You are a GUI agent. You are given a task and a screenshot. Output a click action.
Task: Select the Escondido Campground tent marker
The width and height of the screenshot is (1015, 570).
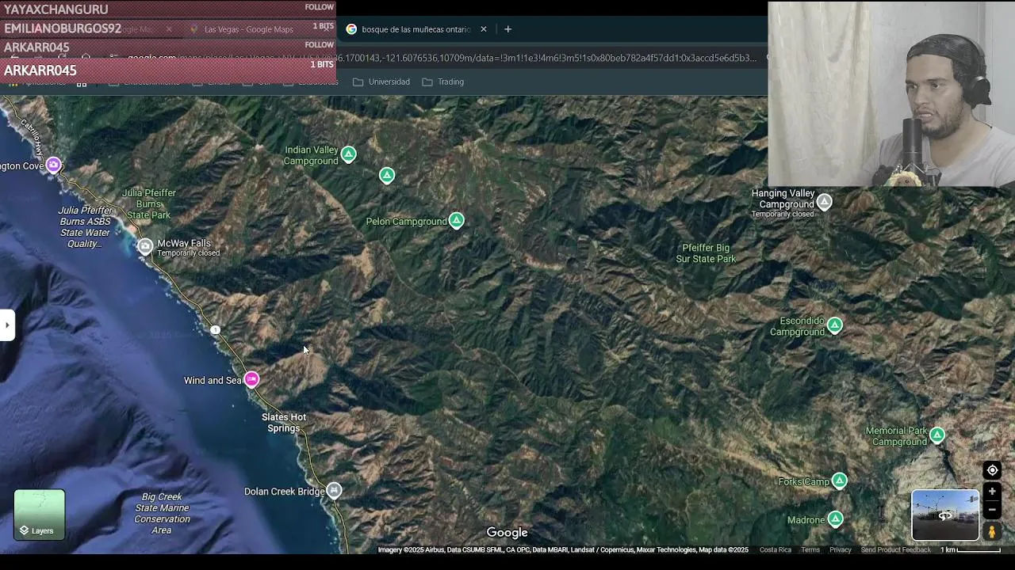pyautogui.click(x=834, y=325)
